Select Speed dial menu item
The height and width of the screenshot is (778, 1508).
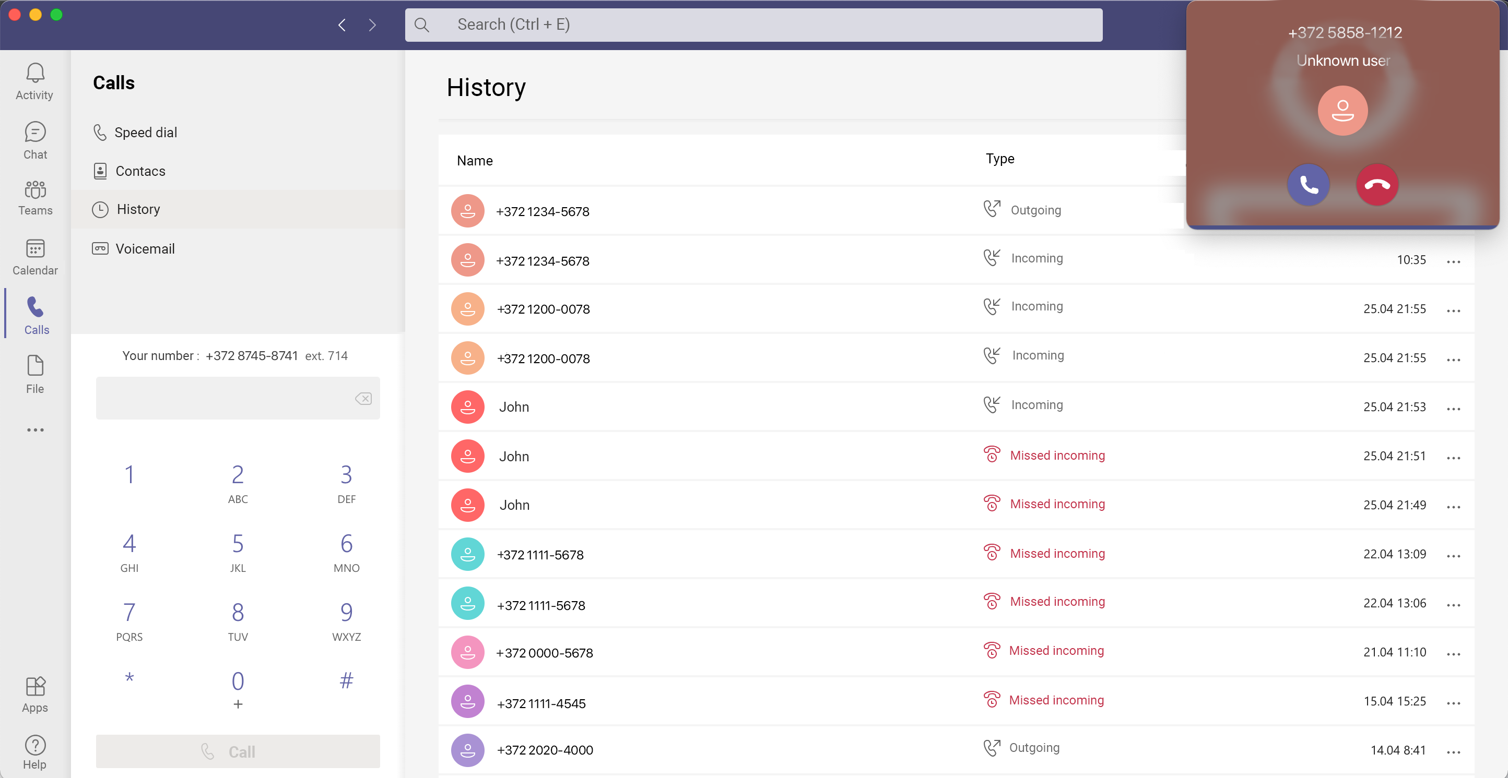[145, 133]
